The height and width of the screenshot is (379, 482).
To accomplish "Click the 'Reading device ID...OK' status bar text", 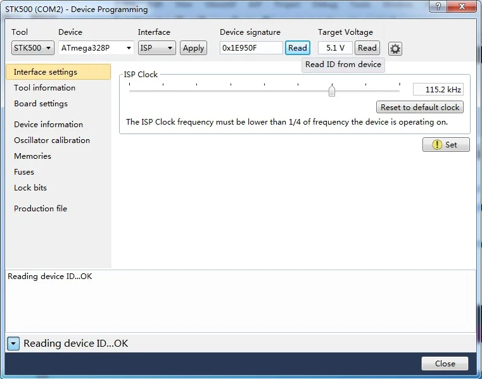I will click(x=75, y=344).
